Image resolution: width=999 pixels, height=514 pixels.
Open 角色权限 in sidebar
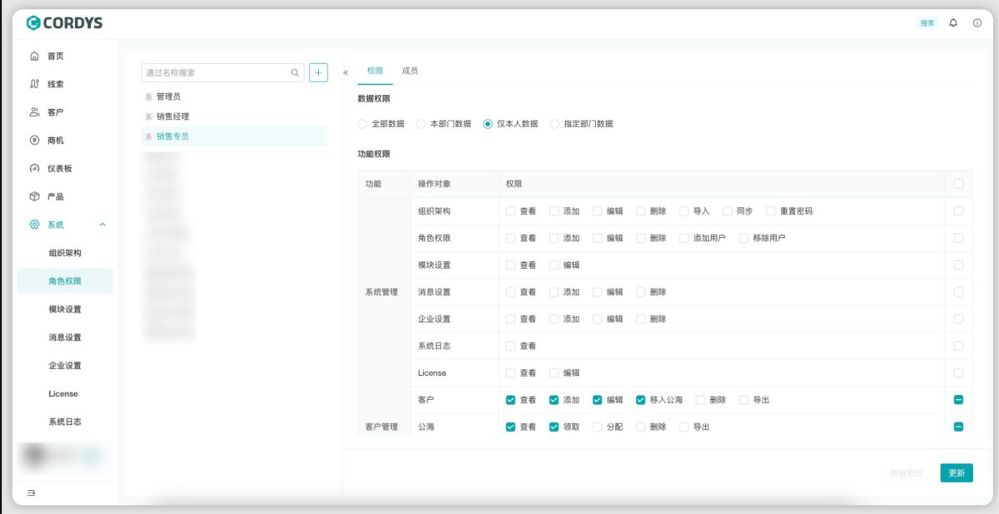point(65,281)
